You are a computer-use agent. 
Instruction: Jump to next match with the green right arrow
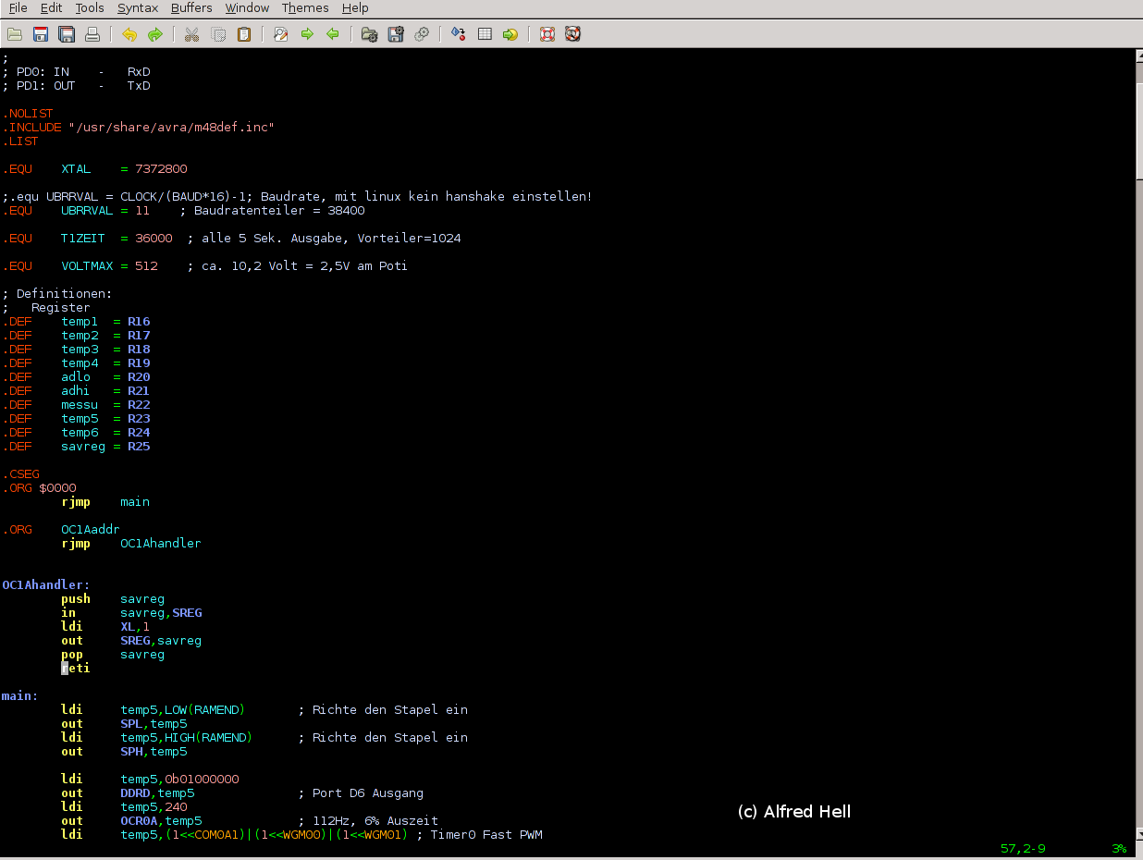(x=306, y=34)
